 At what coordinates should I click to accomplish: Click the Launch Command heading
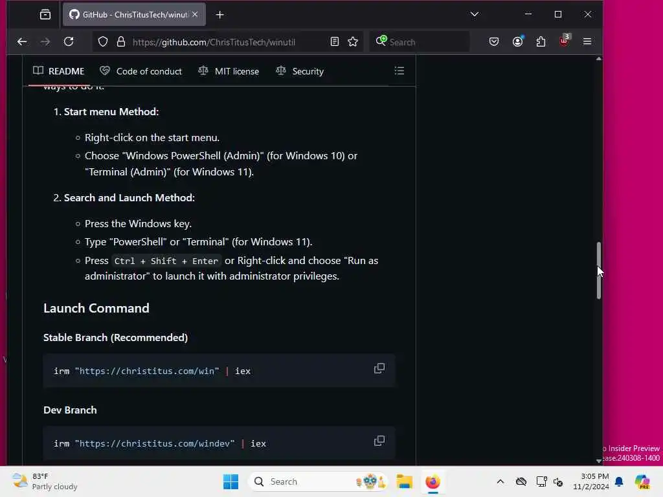tap(96, 308)
